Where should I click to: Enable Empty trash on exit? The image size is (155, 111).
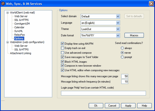(x=63, y=48)
